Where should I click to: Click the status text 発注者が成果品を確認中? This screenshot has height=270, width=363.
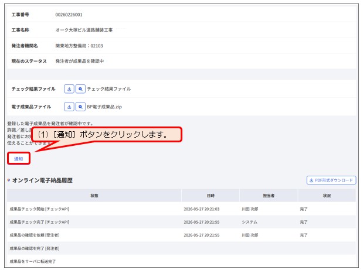click(x=80, y=61)
